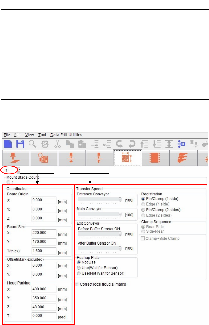Click the blue New file icon
Image resolution: width=209 pixels, height=325 pixels.
point(8,144)
